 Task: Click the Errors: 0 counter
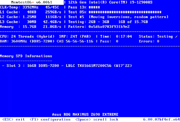click(x=149, y=41)
